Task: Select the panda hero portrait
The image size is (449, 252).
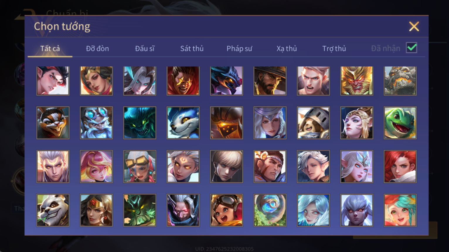Action: click(53, 210)
